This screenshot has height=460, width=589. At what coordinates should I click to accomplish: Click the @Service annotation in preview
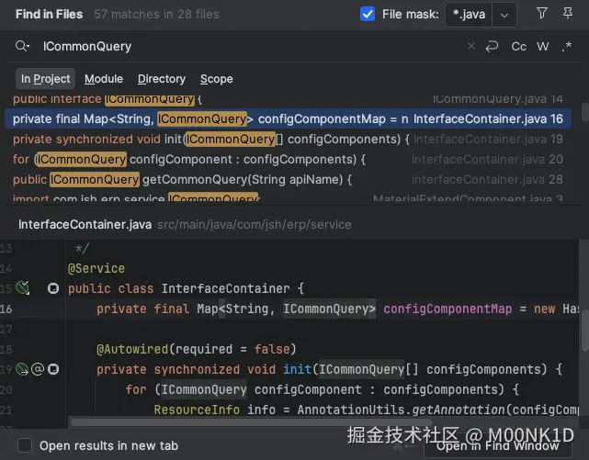pyautogui.click(x=96, y=269)
